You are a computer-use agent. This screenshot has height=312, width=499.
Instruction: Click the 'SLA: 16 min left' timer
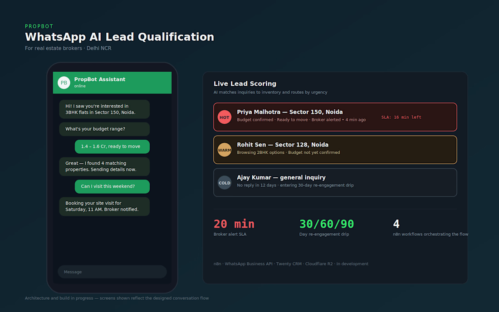click(401, 117)
